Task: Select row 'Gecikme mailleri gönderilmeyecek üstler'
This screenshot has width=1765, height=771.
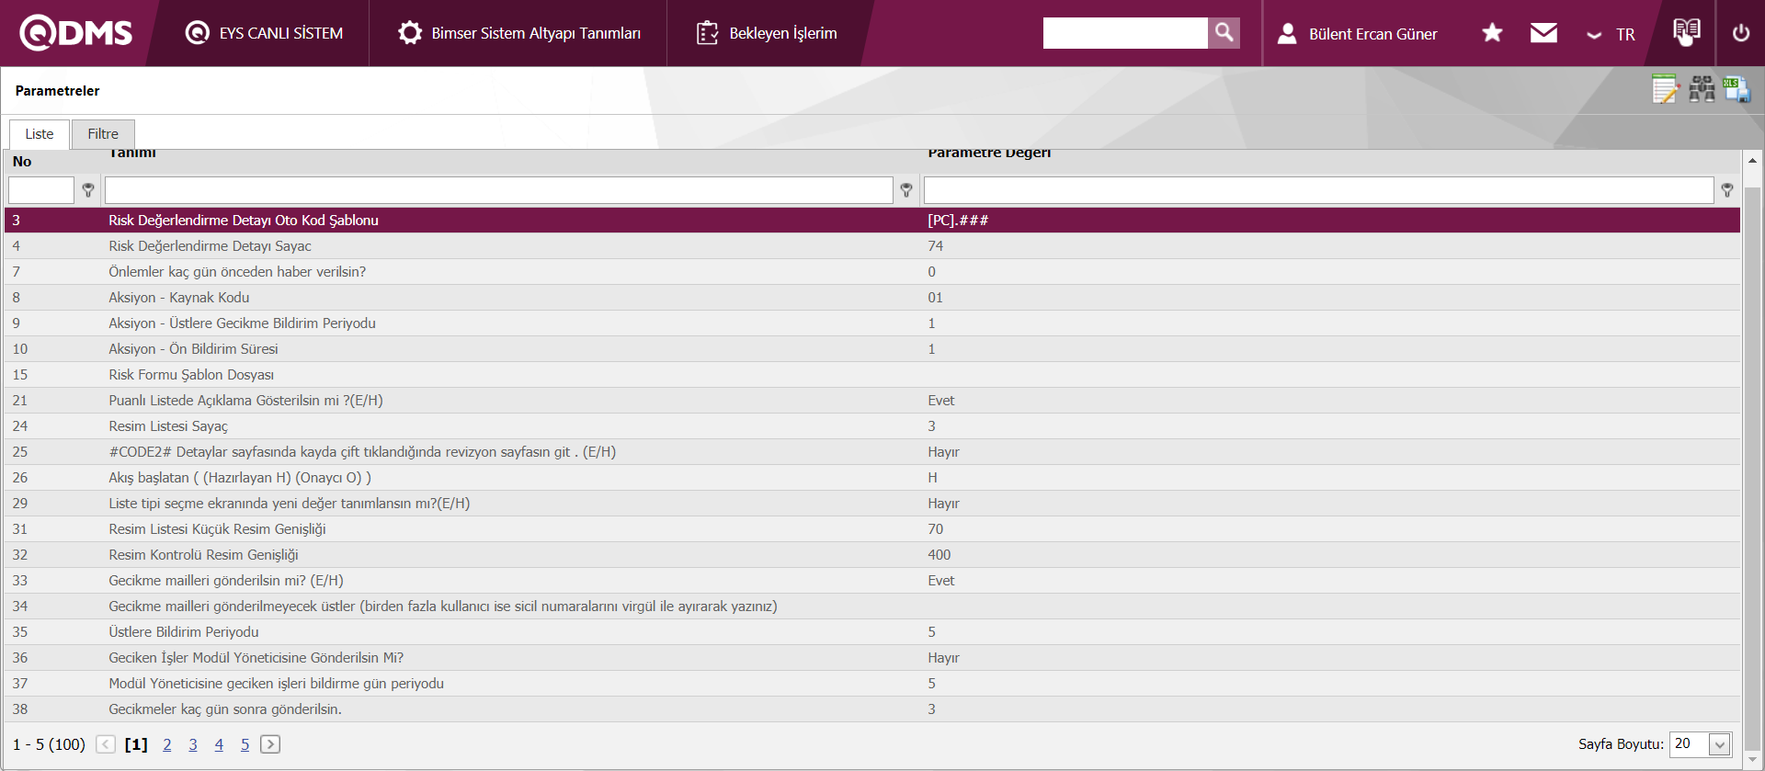Action: pos(872,607)
